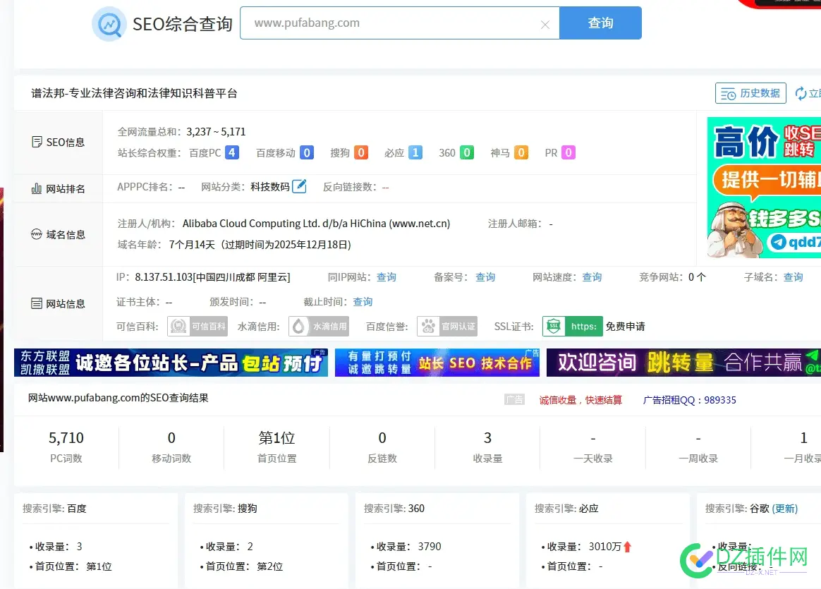
Task: Clear the search box using the X icon
Action: pyautogui.click(x=545, y=23)
